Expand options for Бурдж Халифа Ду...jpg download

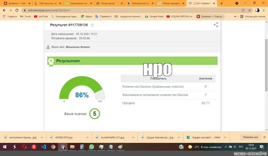point(179,138)
